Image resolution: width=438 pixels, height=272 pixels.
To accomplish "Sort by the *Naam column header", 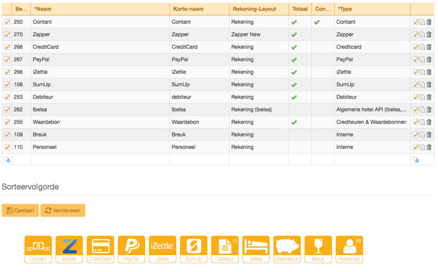I will [100, 9].
